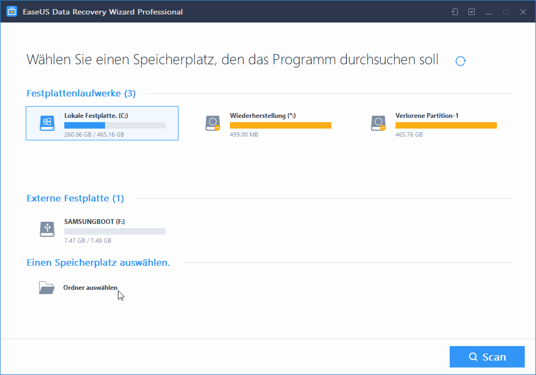536x375 pixels.
Task: Click the import scan status icon in title bar
Action: pyautogui.click(x=455, y=12)
